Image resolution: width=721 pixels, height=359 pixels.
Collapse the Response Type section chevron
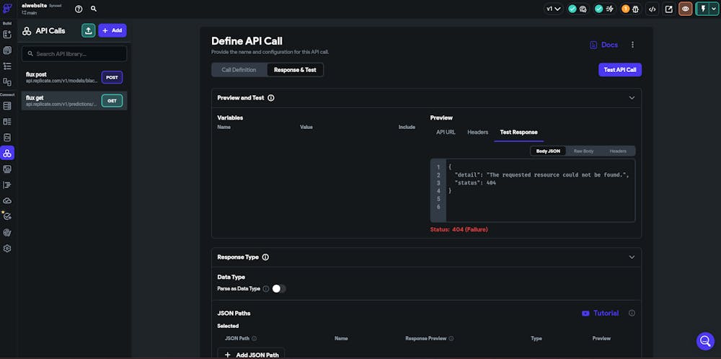(x=632, y=257)
